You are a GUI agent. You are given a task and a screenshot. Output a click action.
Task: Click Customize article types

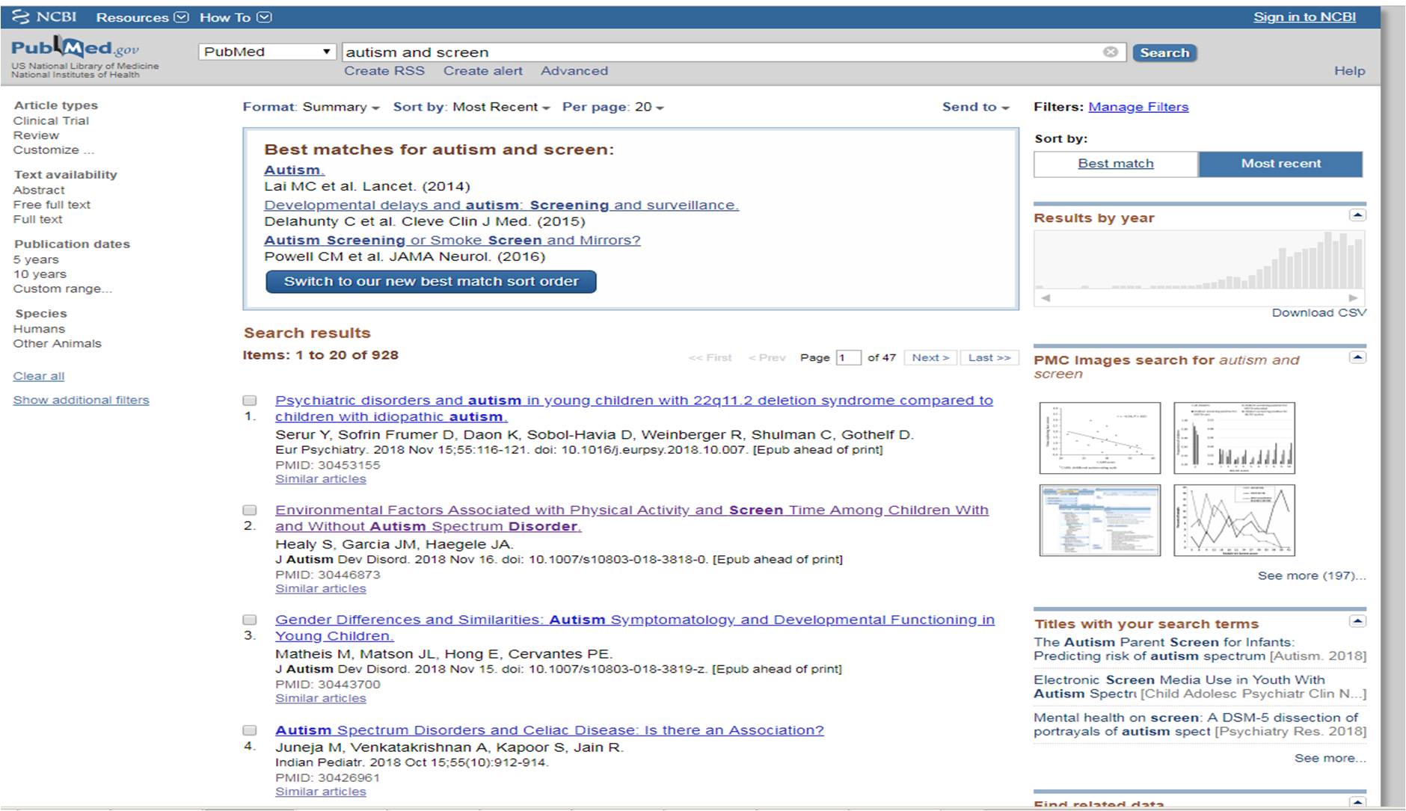[x=53, y=149]
